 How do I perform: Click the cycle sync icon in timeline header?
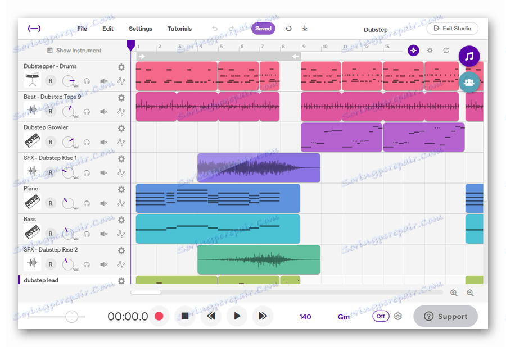point(446,51)
